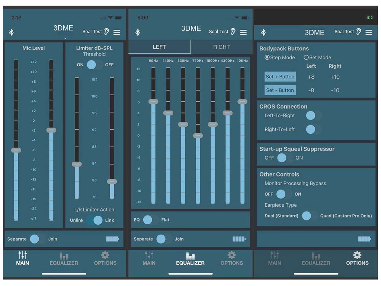
Task: Click the 770Hz equalizer slider handle
Action: click(198, 136)
